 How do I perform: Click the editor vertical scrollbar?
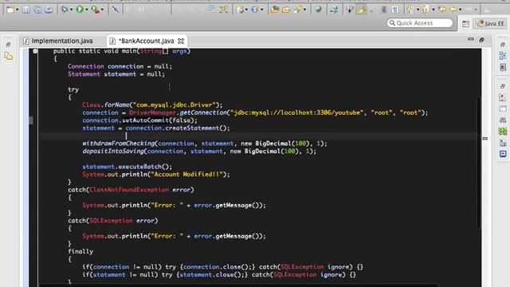point(478,163)
